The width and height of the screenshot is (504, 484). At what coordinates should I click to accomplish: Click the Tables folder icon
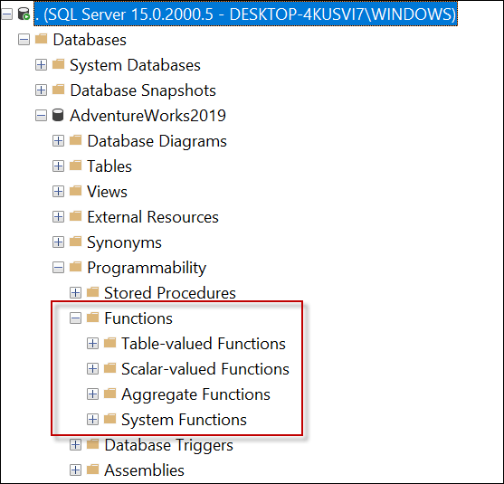click(x=75, y=166)
